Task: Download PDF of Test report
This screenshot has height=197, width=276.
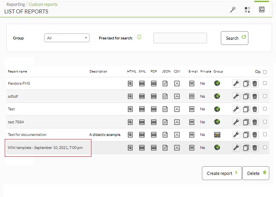Action: 154,109
